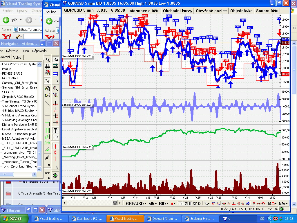
Task: Expand the BID price type dropdown
Action: click(164, 204)
